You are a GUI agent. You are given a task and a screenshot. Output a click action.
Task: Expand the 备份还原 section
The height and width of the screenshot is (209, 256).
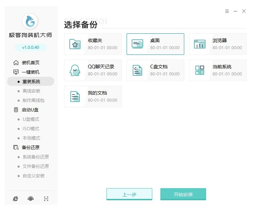click(30, 147)
